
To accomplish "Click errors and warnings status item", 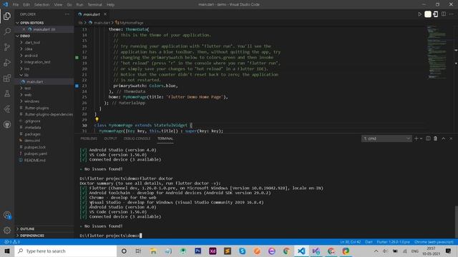I will (x=12, y=242).
